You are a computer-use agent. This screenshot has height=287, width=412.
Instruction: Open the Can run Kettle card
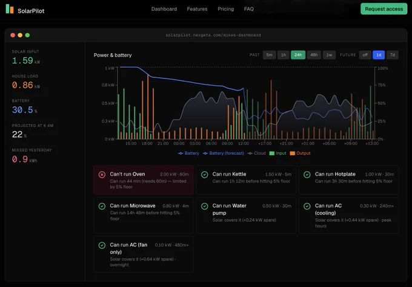point(246,180)
